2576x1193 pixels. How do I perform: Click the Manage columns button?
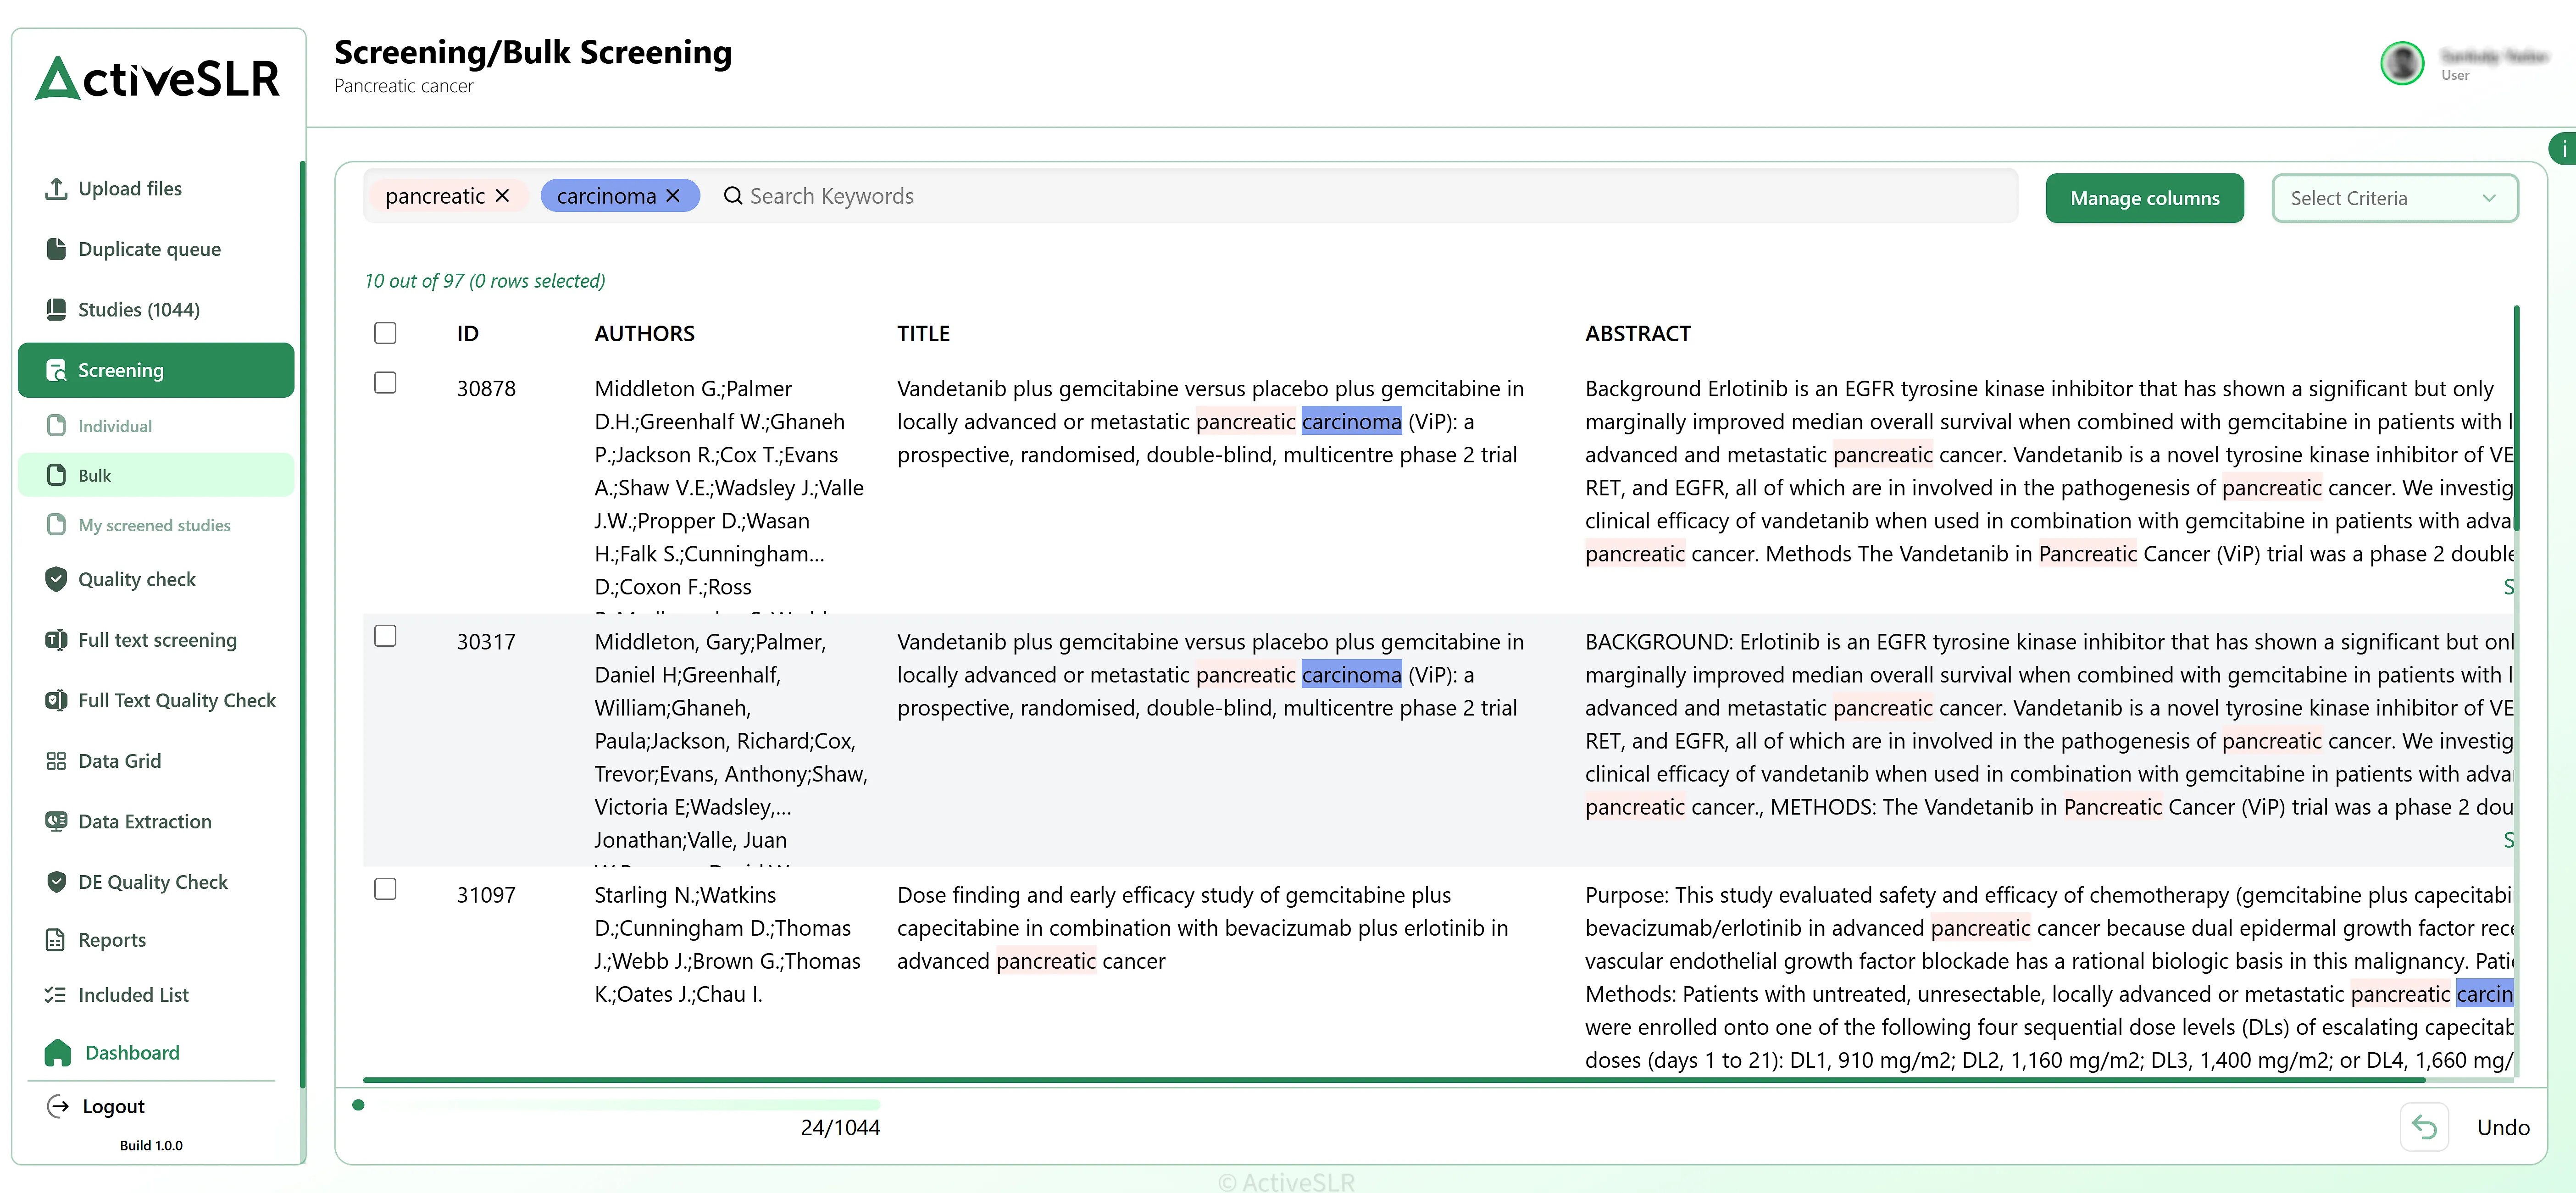click(x=2144, y=198)
